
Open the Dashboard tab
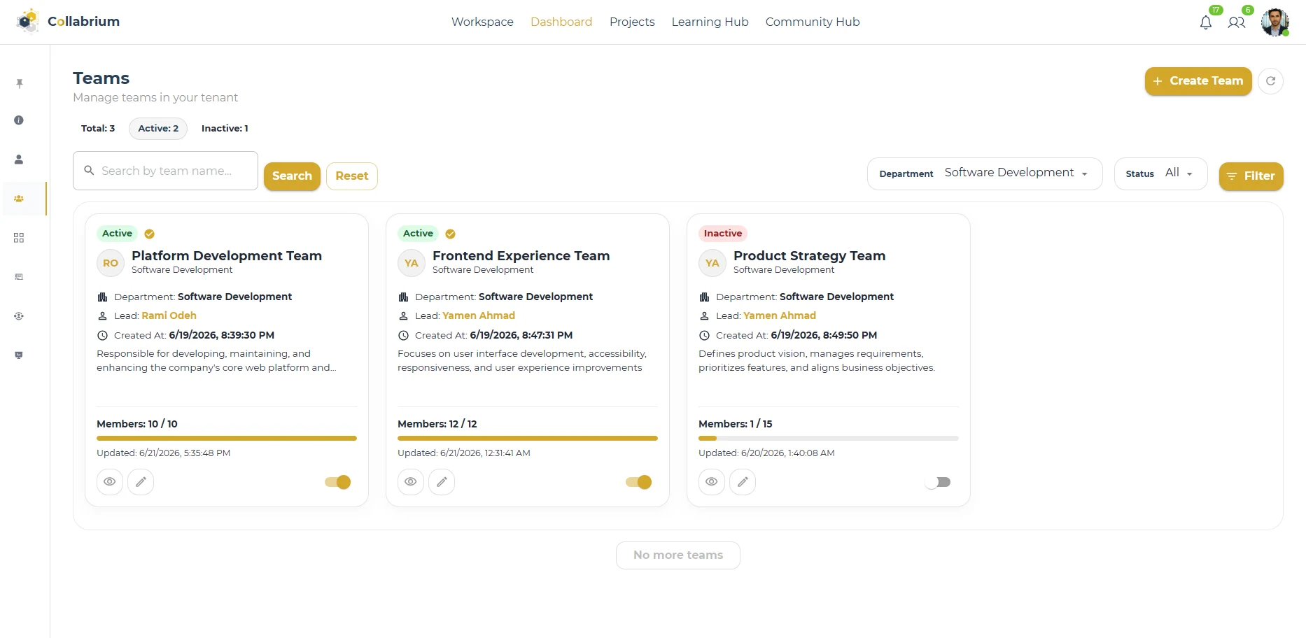561,22
